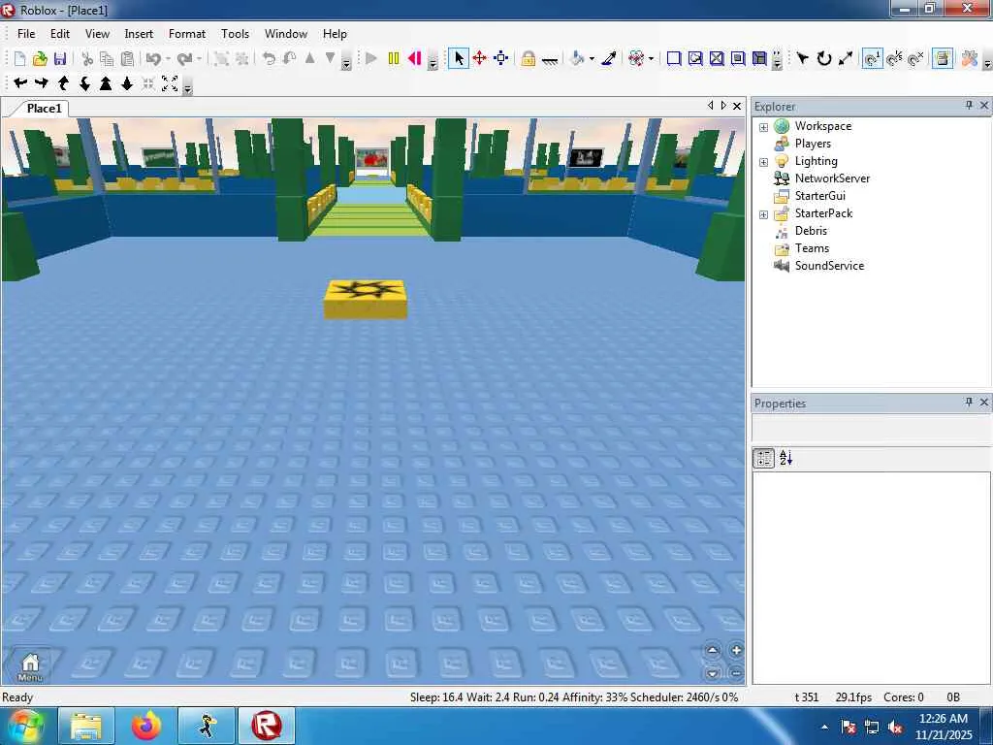Pick the color dropper tool

(x=609, y=59)
